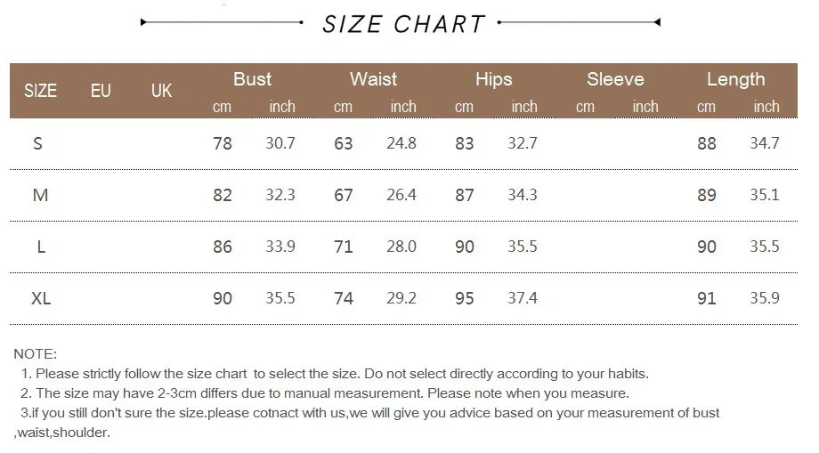
Task: Select the XL size row label
Action: pyautogui.click(x=41, y=299)
